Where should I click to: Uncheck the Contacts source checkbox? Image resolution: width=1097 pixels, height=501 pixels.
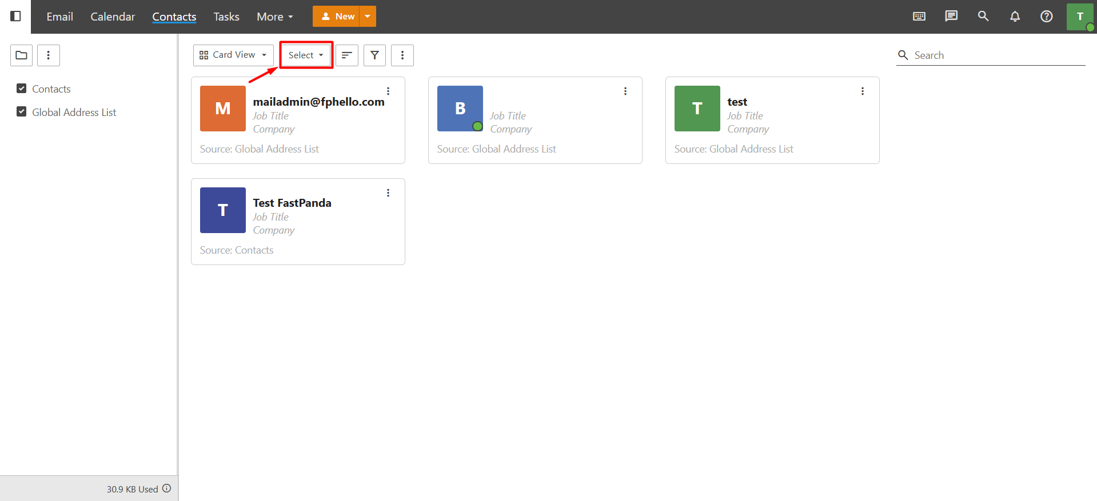[22, 89]
